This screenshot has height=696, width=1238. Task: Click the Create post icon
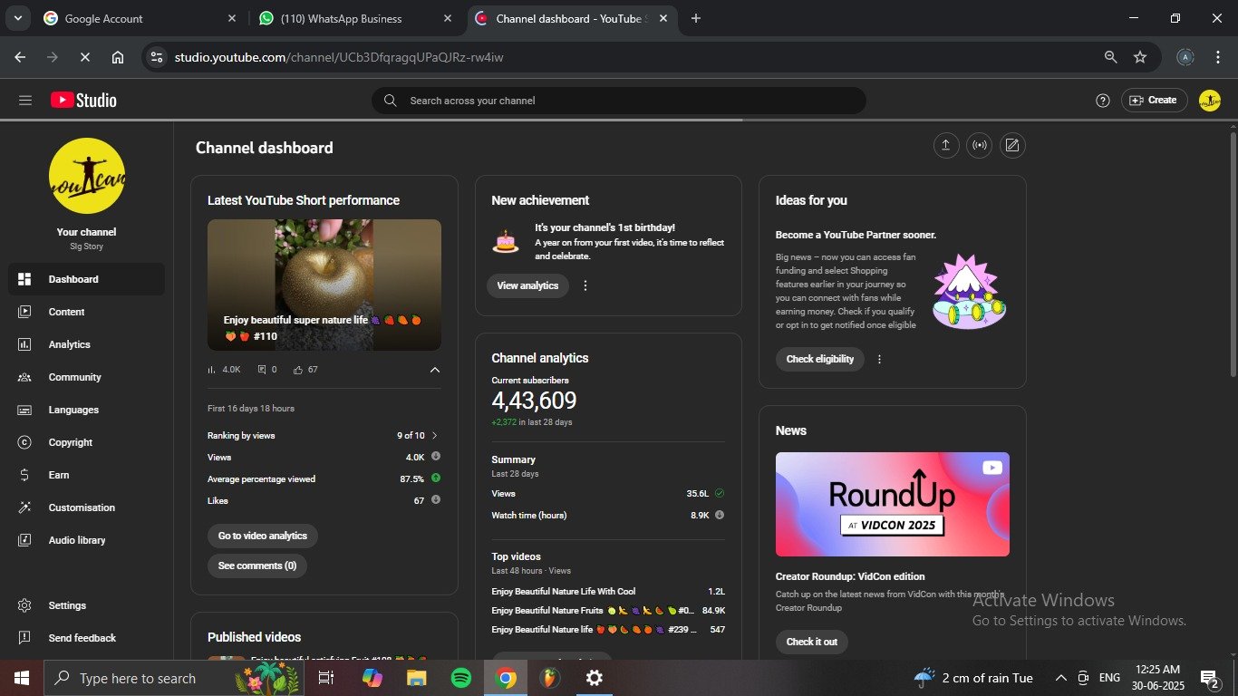pyautogui.click(x=1012, y=146)
